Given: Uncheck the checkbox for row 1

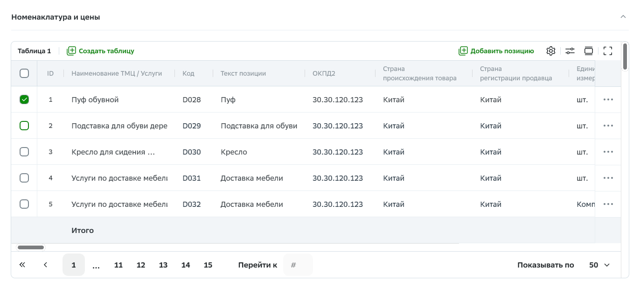Looking at the screenshot, I should coord(24,99).
